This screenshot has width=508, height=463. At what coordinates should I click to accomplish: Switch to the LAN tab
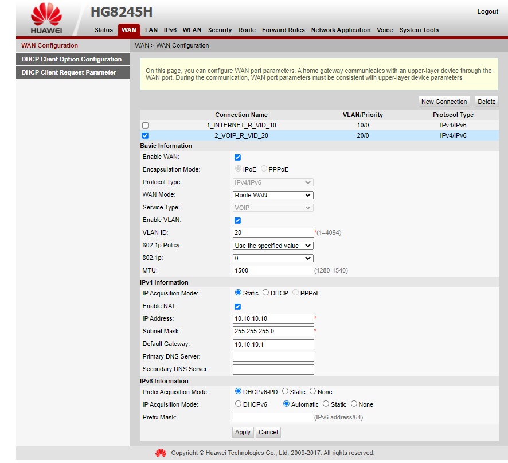(151, 30)
